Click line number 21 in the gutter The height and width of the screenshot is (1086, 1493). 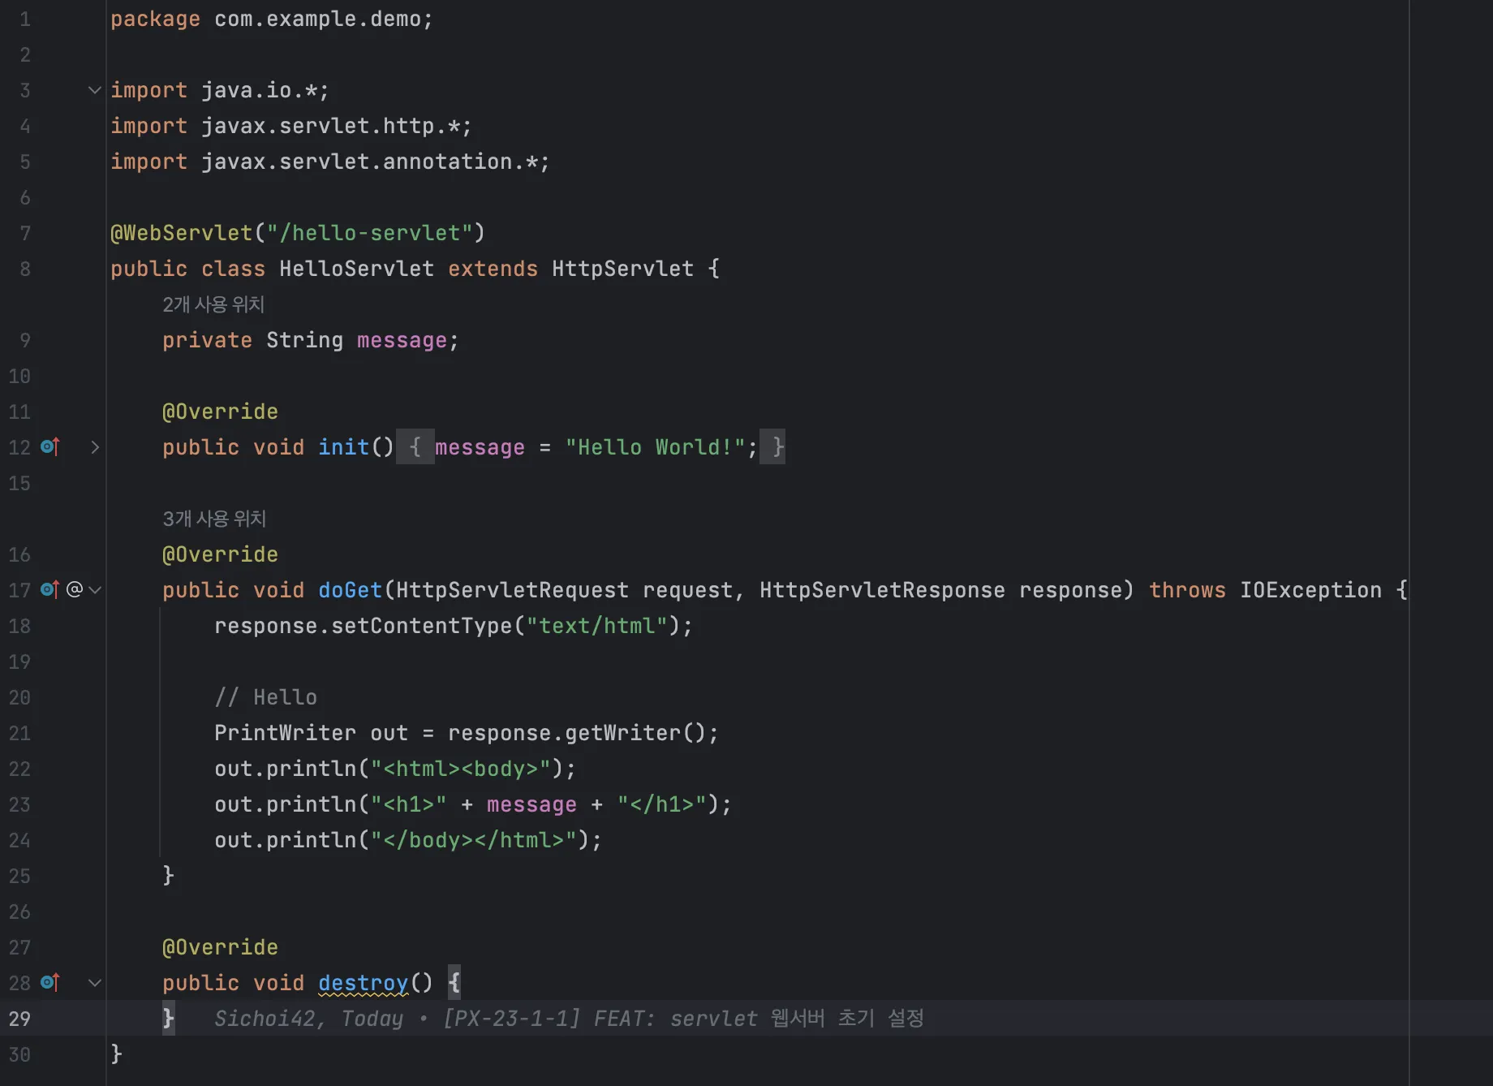[19, 733]
